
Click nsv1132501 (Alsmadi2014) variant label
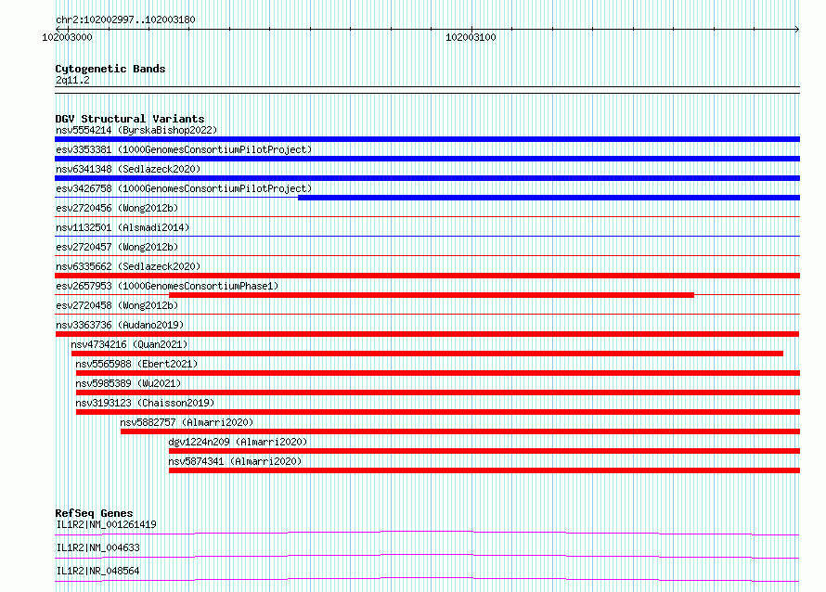pyautogui.click(x=123, y=227)
